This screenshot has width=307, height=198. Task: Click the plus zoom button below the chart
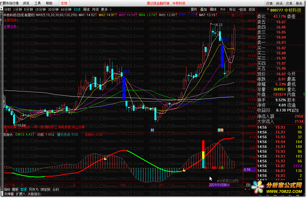(x=245, y=189)
